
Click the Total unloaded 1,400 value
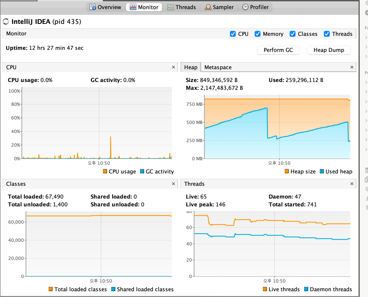coord(60,205)
